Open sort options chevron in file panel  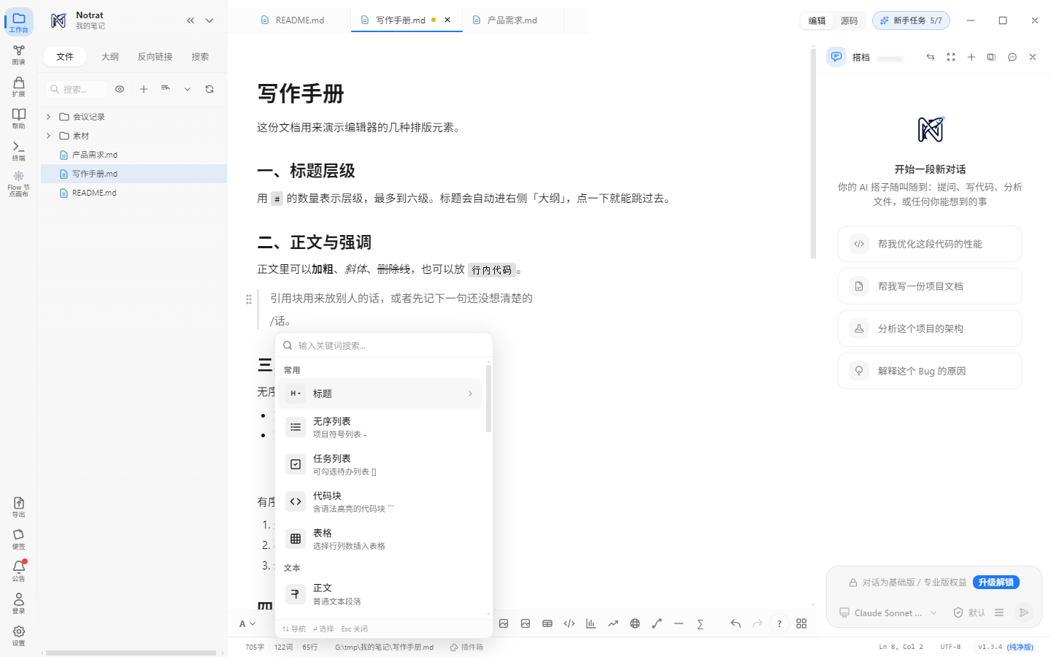188,89
